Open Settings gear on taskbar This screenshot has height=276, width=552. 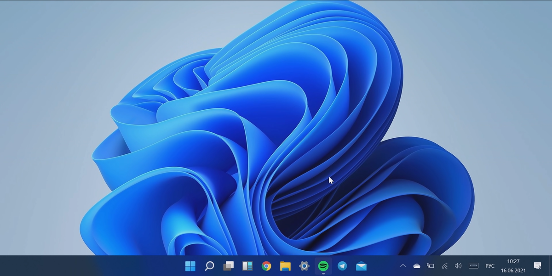click(304, 266)
